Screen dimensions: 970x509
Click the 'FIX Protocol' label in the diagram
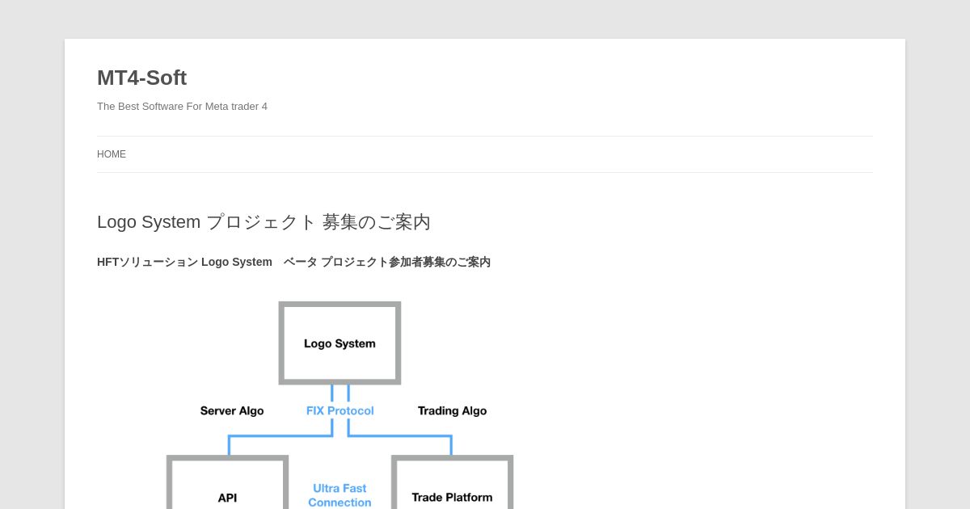(339, 410)
